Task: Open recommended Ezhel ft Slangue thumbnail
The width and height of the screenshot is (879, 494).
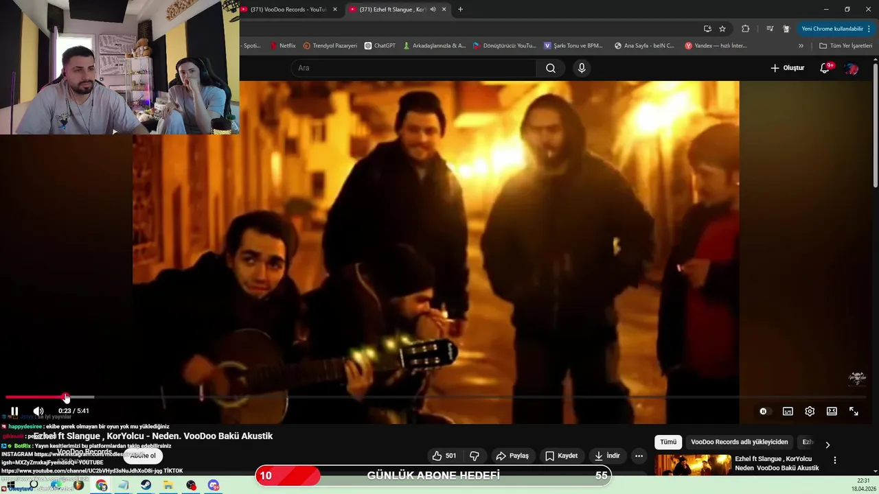Action: pos(693,465)
